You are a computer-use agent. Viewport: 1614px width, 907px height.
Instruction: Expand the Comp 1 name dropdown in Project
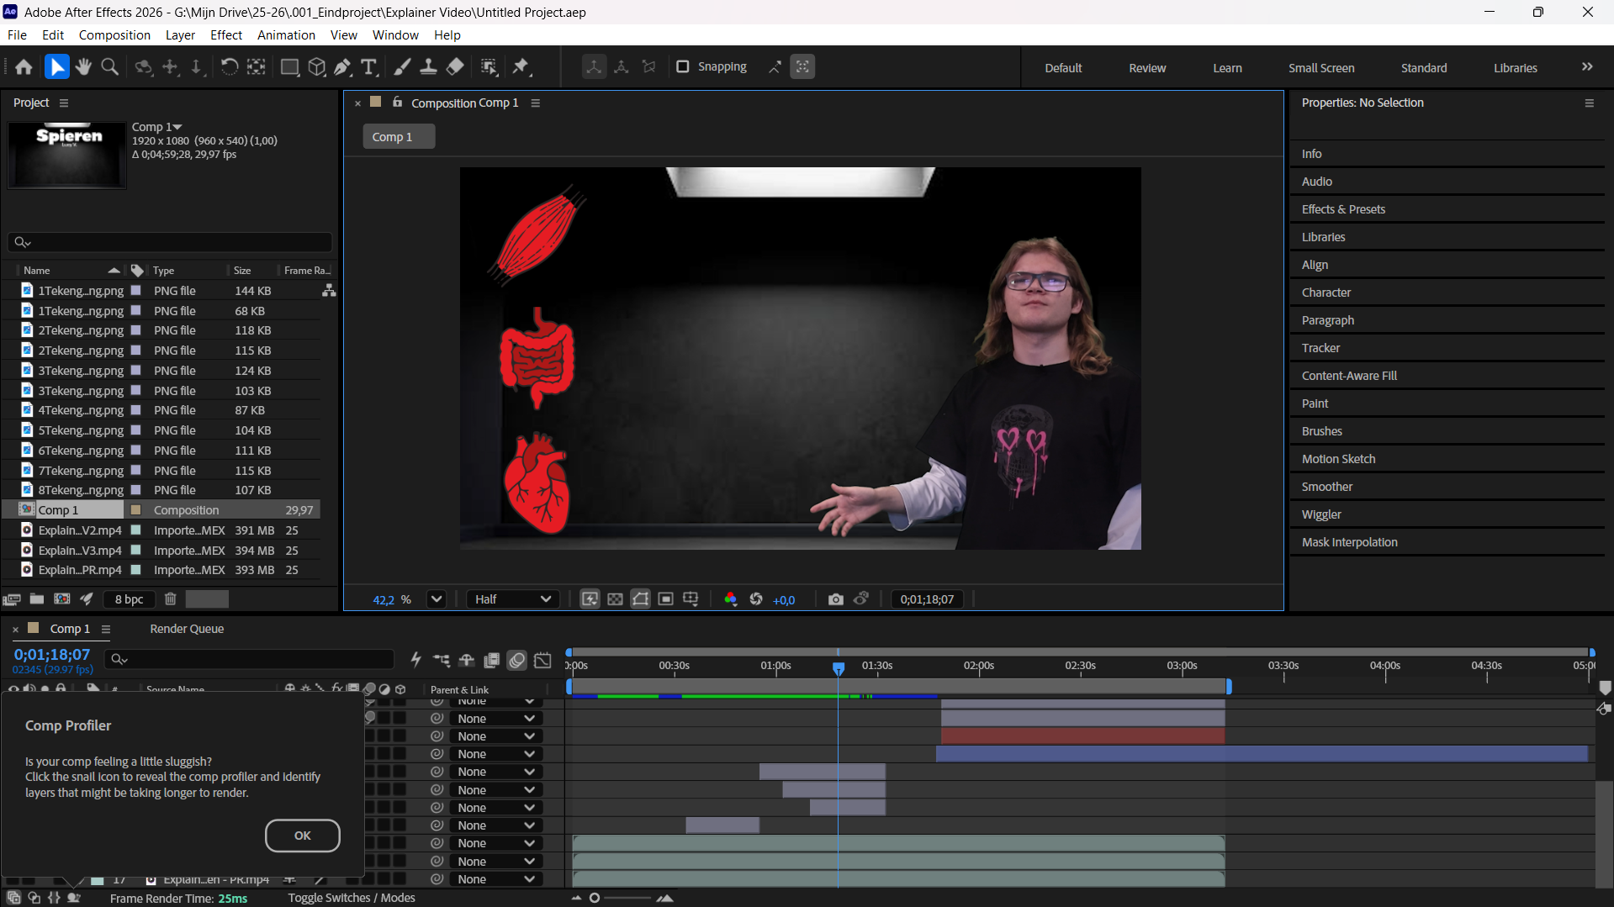click(x=177, y=127)
